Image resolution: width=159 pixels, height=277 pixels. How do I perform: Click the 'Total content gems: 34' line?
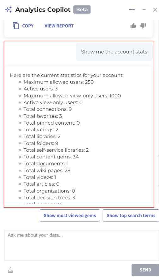pos(51,157)
